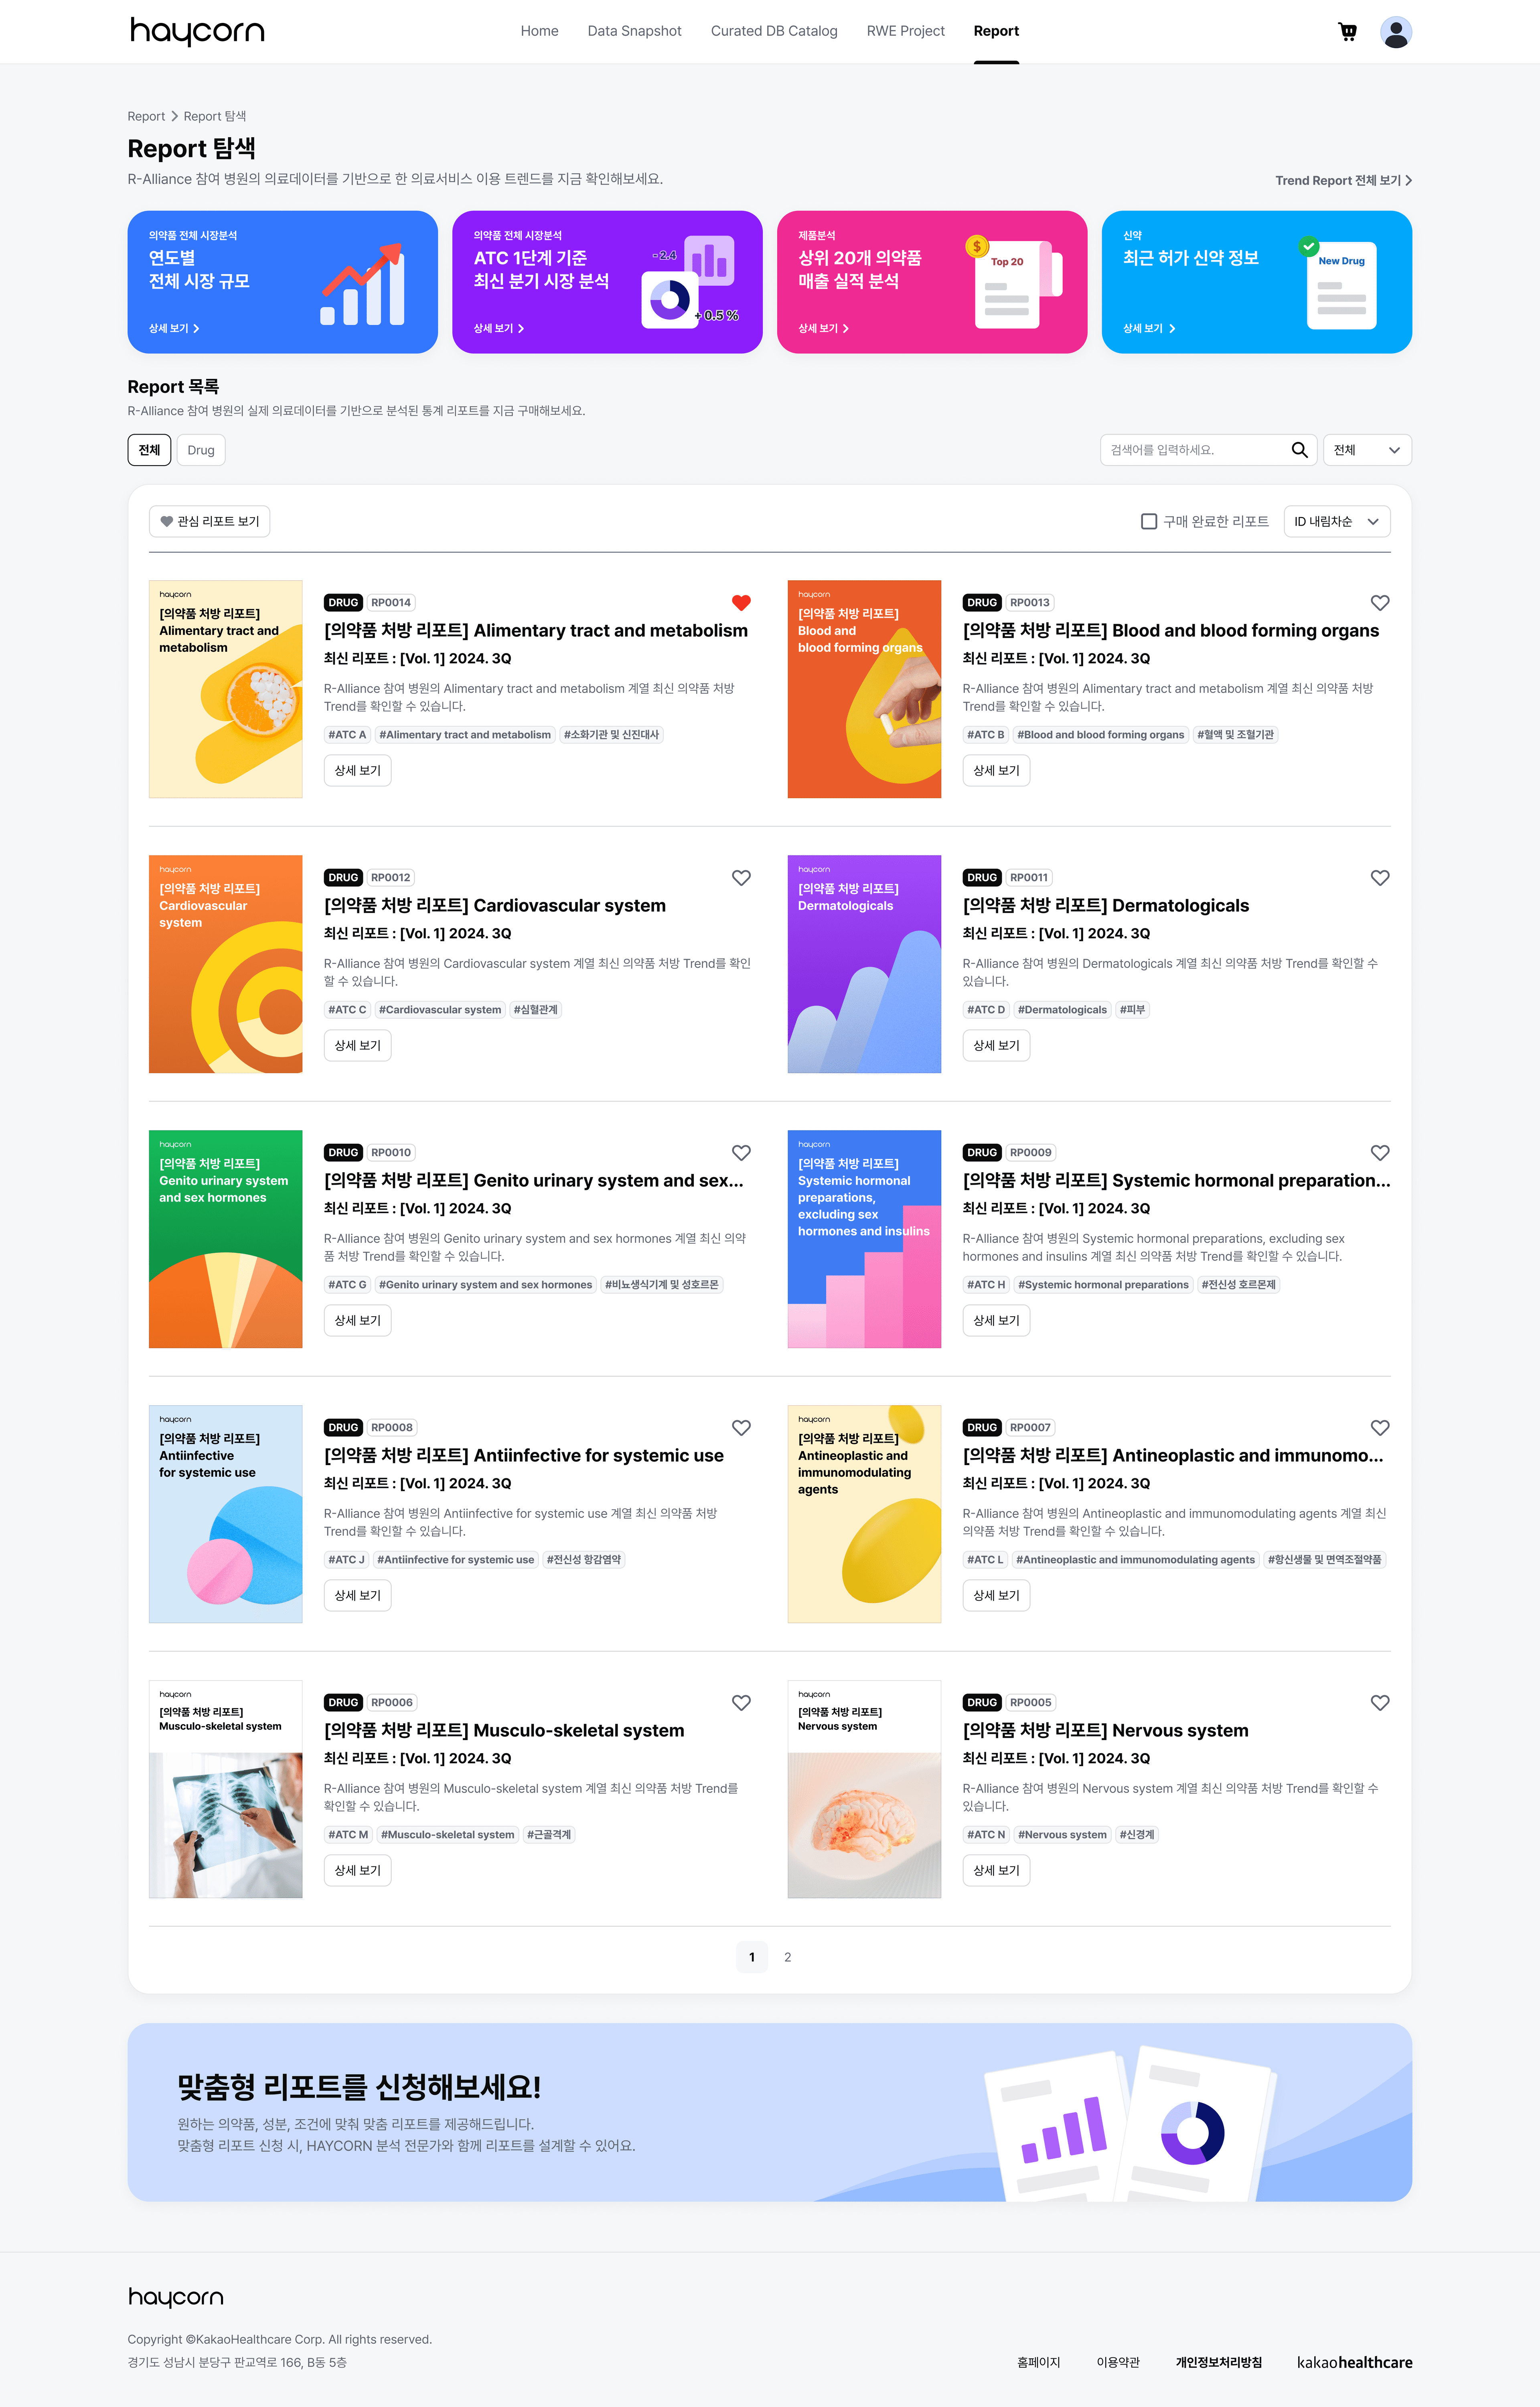Open Trend Report 전체 보기 link
This screenshot has width=1540, height=2407.
(1343, 180)
